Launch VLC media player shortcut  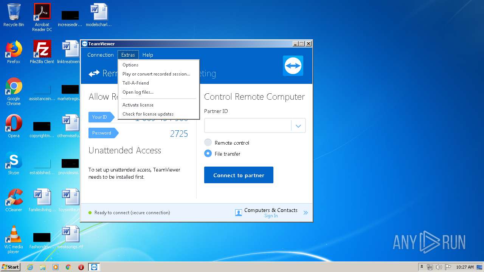point(14,240)
